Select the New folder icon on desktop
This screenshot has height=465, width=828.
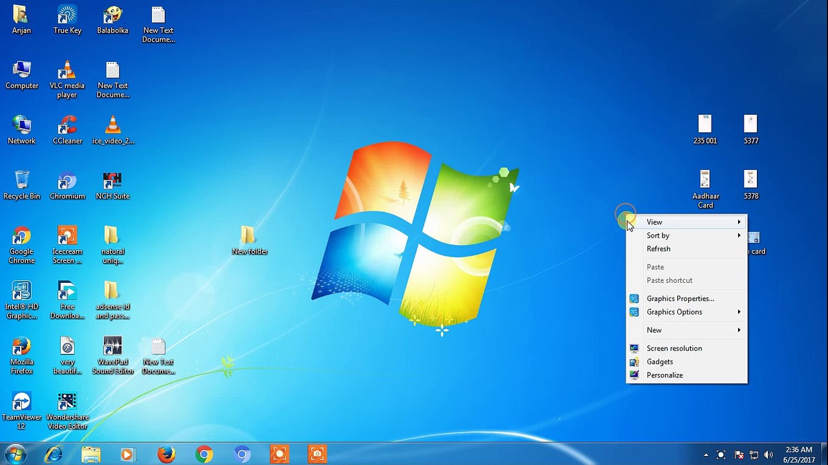[250, 241]
